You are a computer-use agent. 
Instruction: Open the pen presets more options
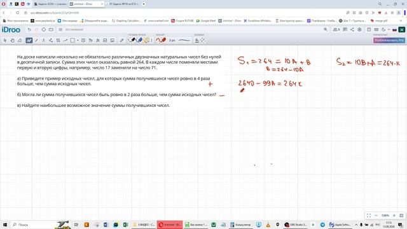point(151,41)
